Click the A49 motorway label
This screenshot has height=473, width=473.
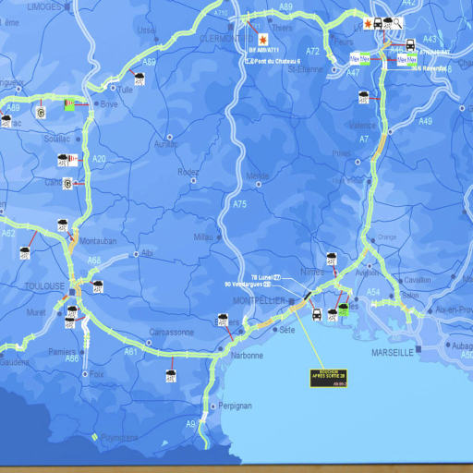[426, 121]
